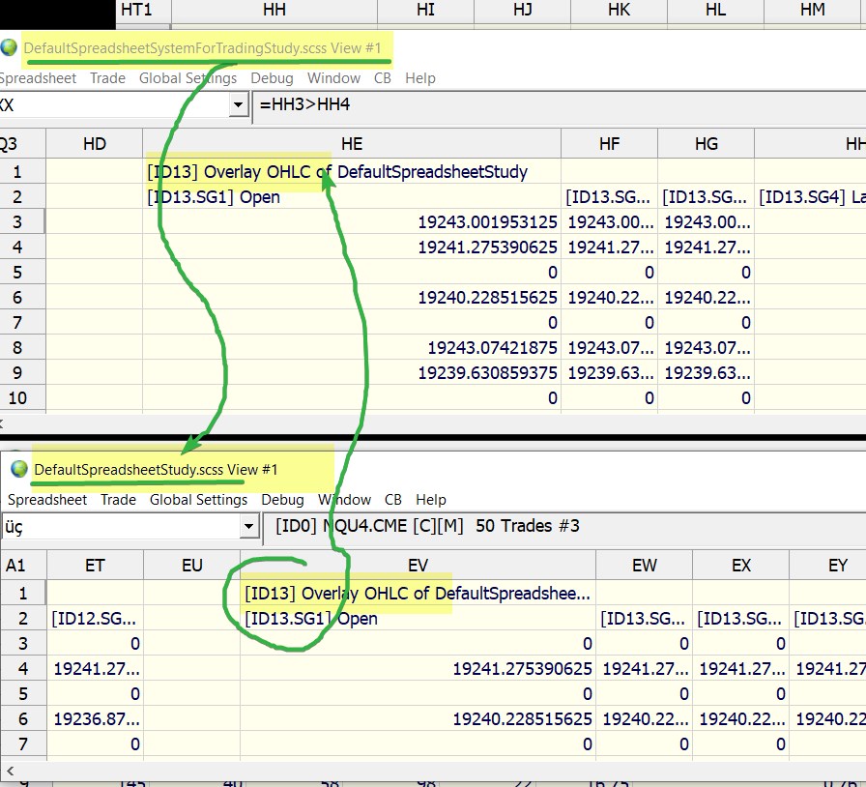Expand the 'üç' name box dropdown arrow
Viewport: 866px width, 787px height.
pos(248,526)
